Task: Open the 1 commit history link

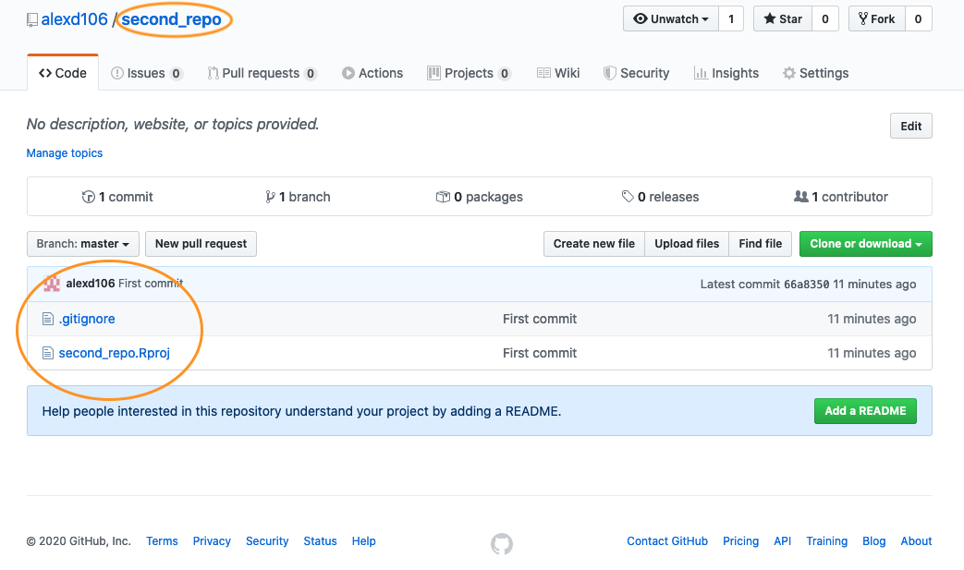Action: click(x=117, y=197)
